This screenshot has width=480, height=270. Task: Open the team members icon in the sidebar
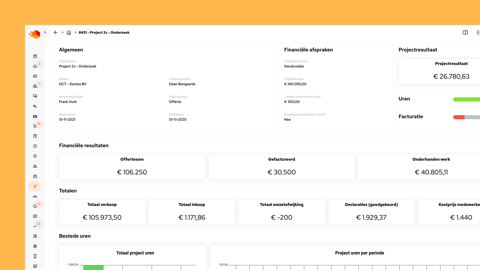pos(35,116)
